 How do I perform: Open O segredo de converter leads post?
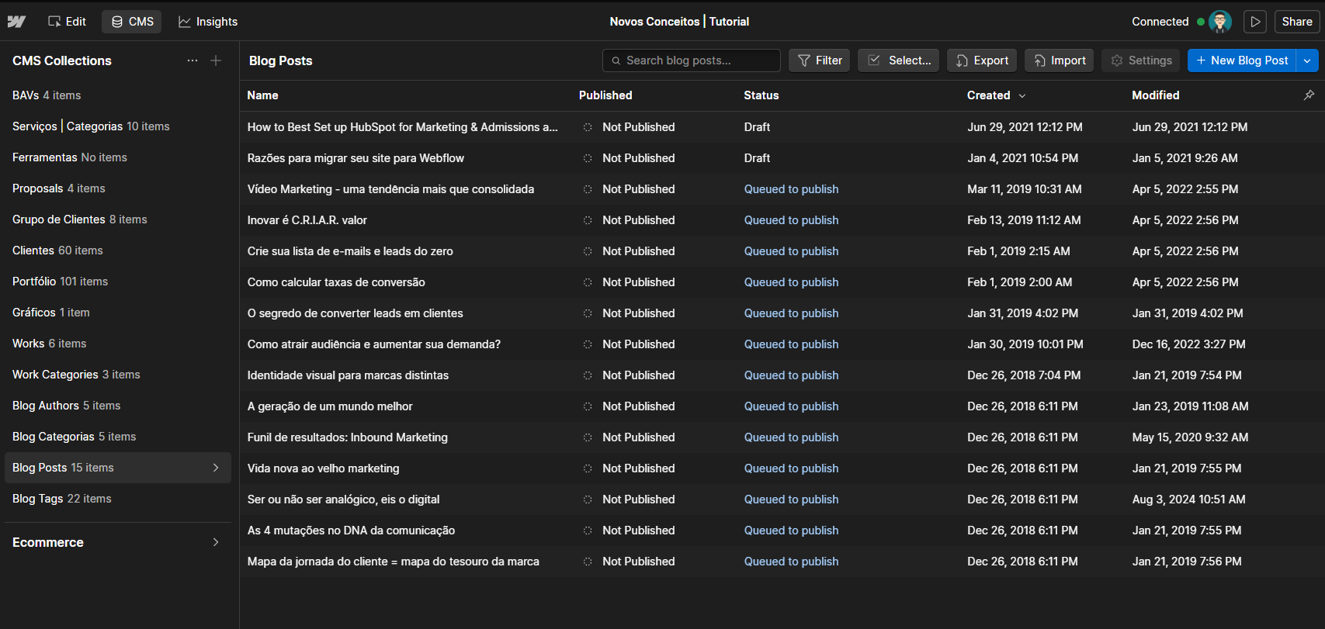coord(355,313)
